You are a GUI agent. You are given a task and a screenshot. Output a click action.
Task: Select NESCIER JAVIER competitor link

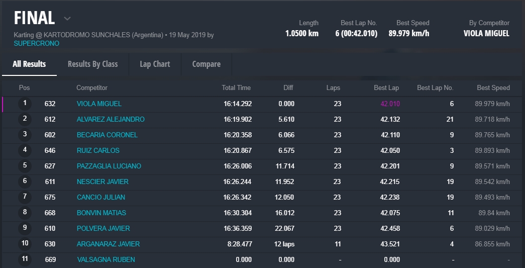102,182
